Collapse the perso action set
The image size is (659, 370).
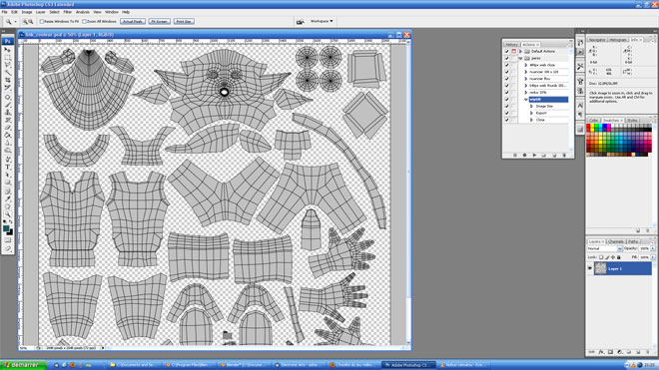tap(521, 58)
